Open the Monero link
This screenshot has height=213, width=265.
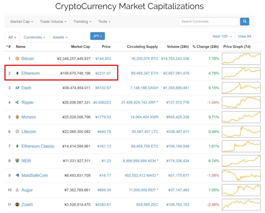[28, 117]
